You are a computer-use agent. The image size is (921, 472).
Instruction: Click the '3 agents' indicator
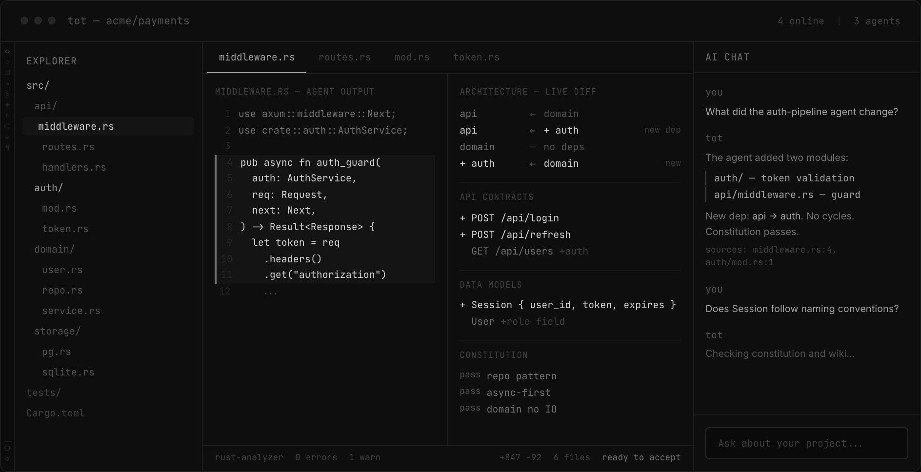coord(877,21)
